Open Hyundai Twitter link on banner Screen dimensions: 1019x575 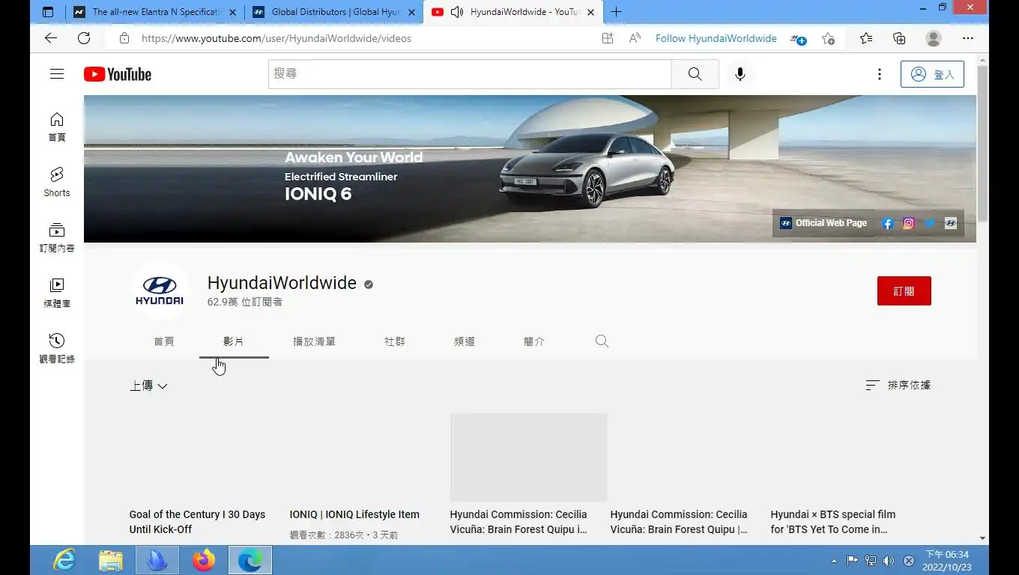[x=930, y=223]
